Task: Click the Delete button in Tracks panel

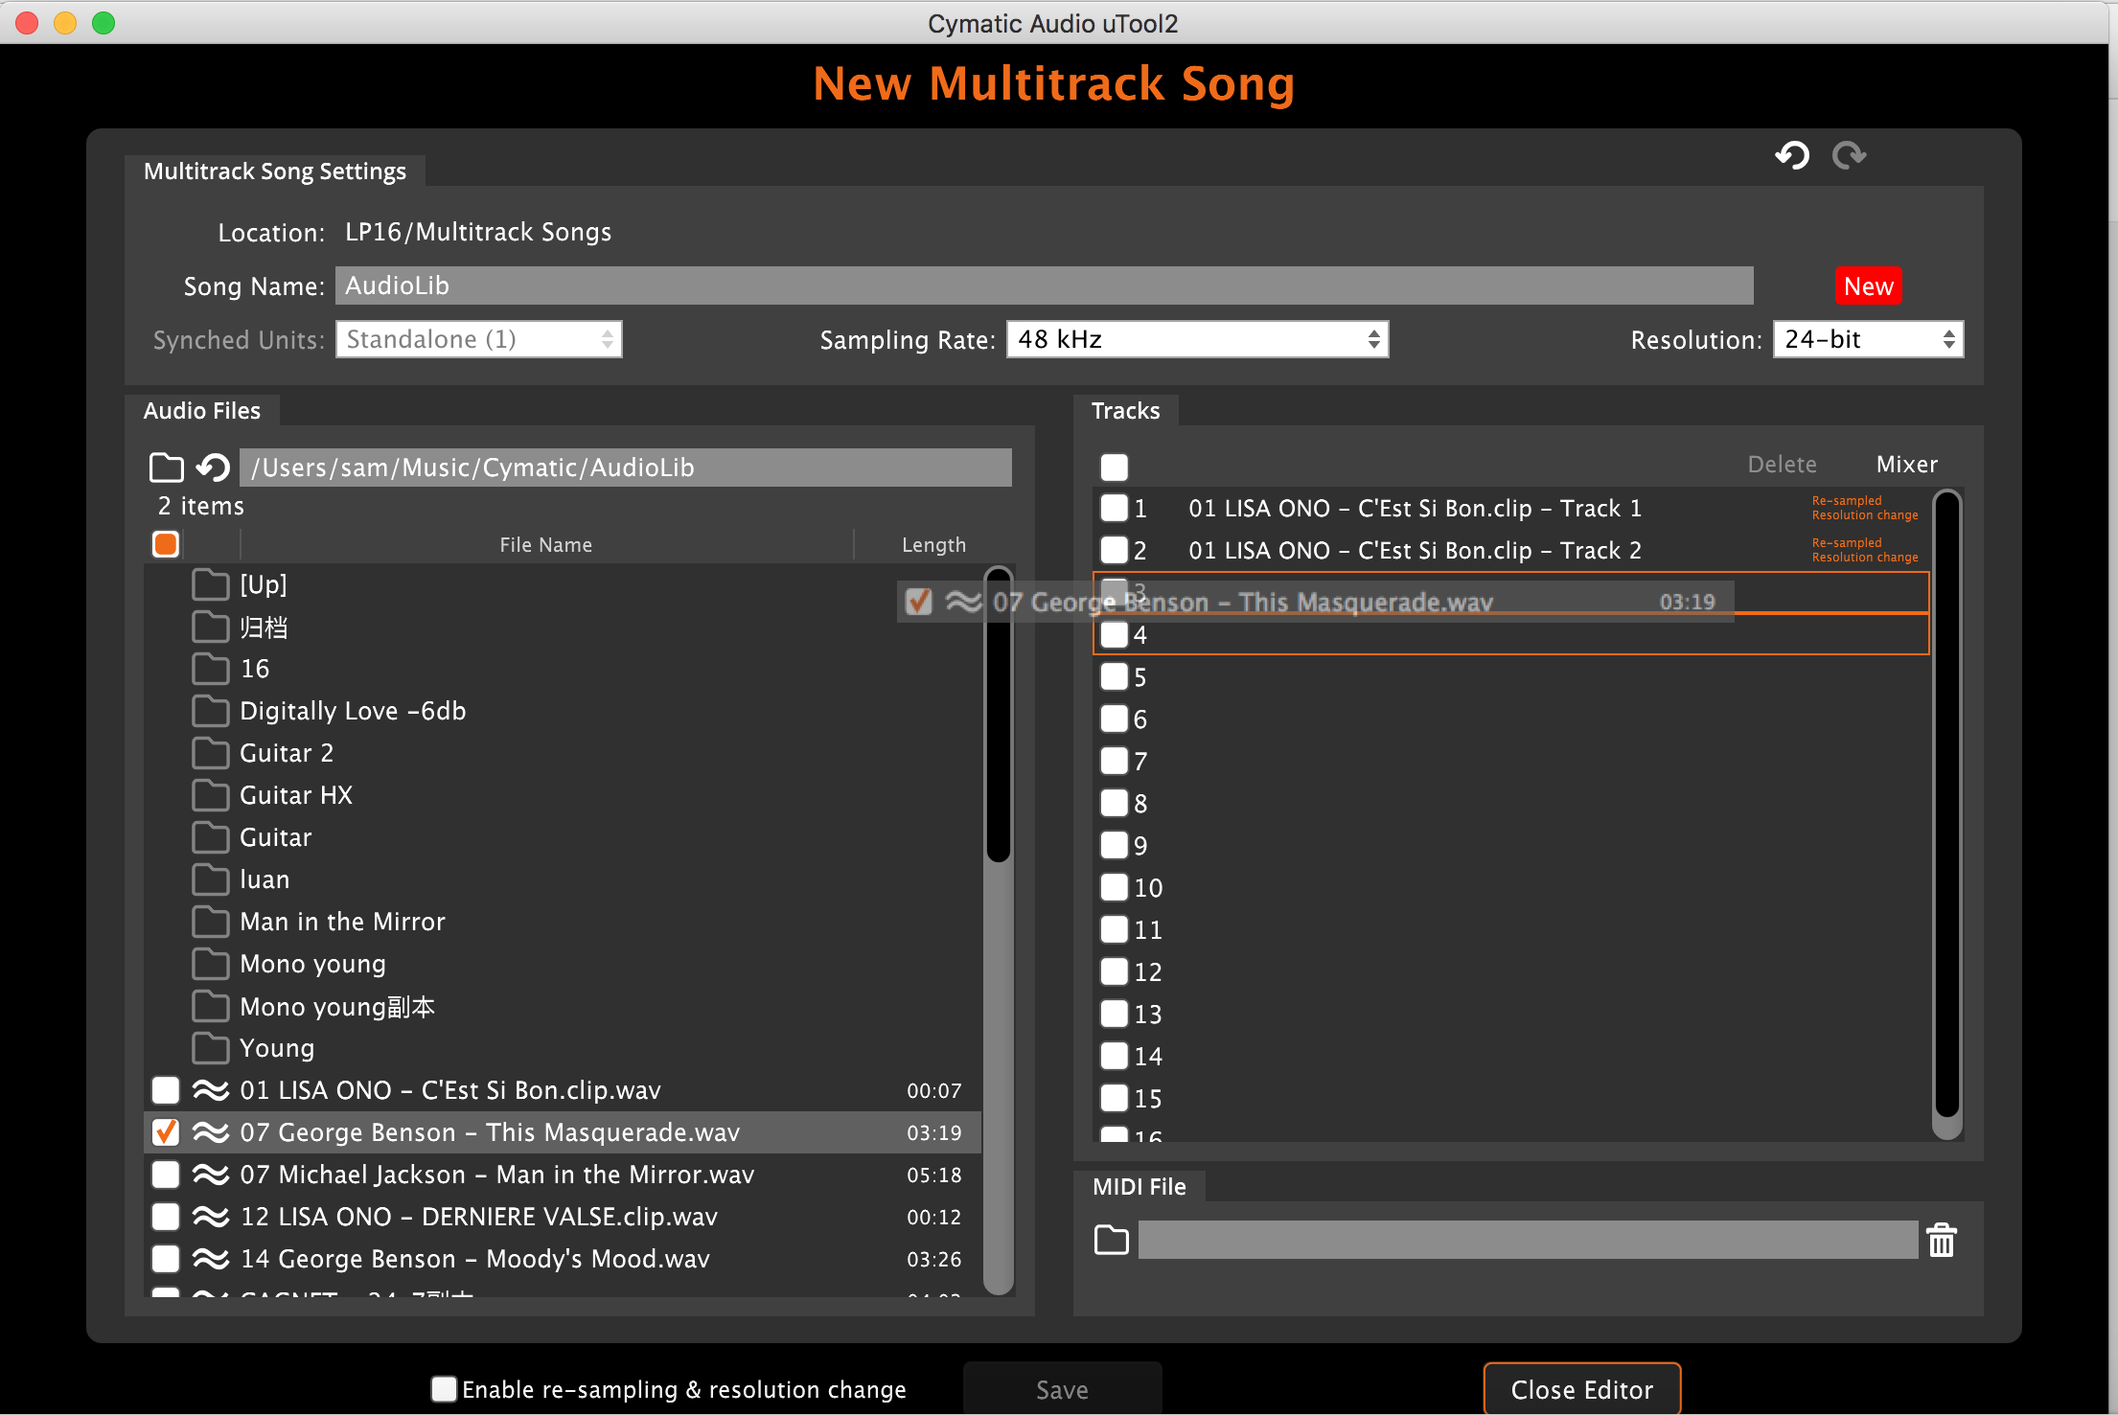Action: pos(1780,463)
